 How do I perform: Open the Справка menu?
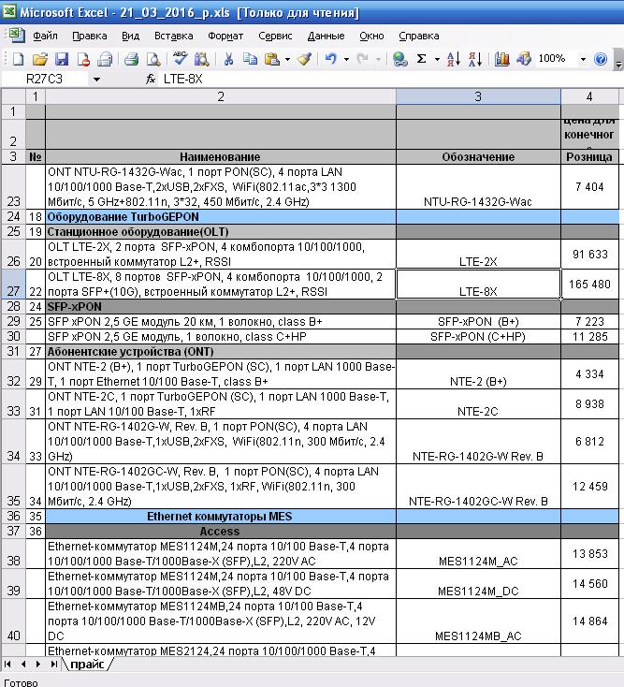click(418, 36)
